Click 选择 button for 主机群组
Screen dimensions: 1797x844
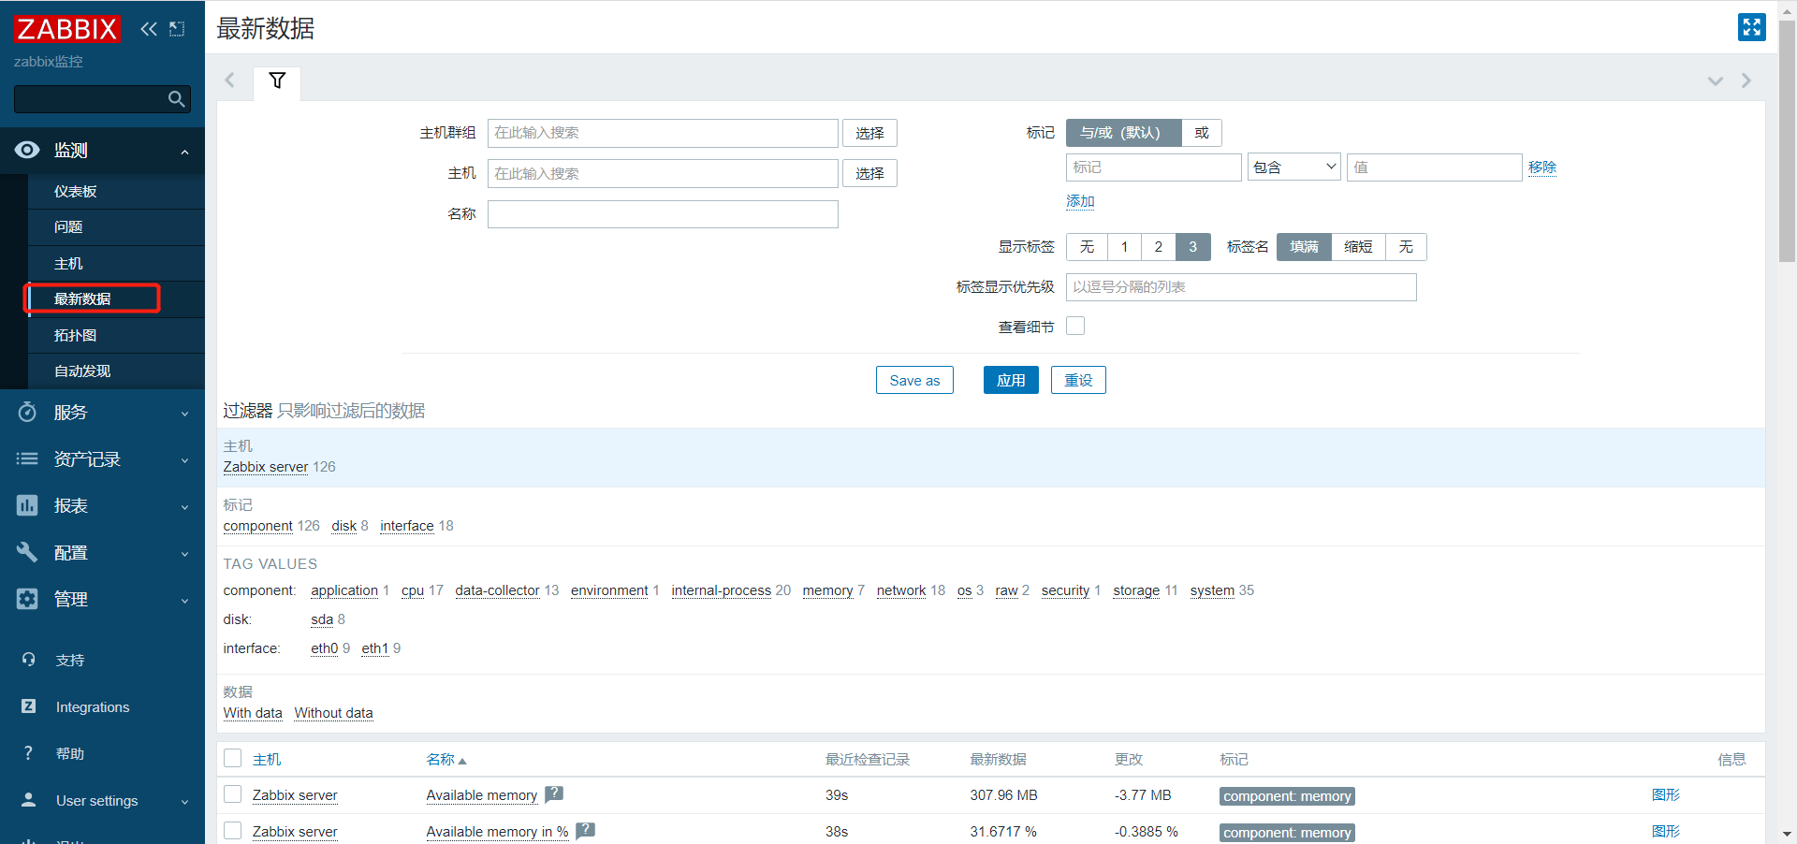869,133
